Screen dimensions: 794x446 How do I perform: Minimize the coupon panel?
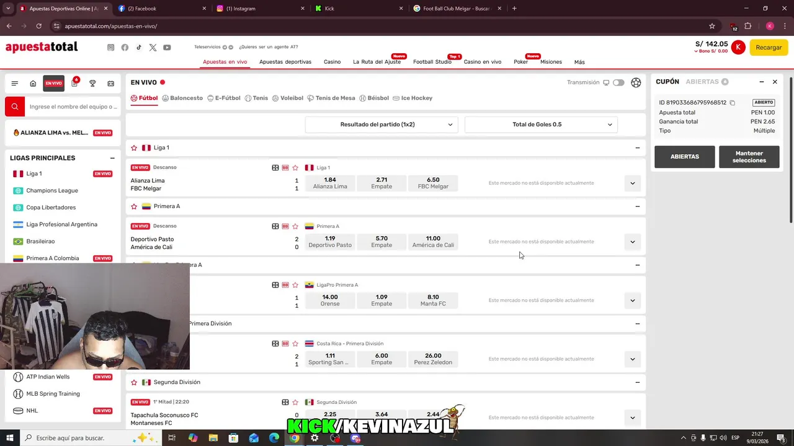[x=762, y=82]
